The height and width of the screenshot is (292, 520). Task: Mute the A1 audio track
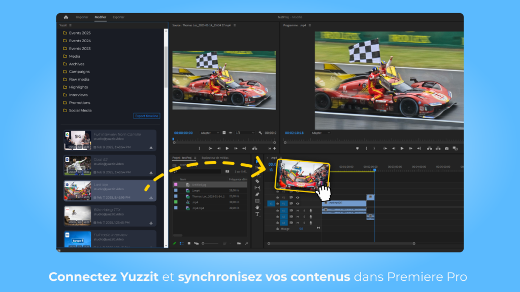pyautogui.click(x=298, y=210)
